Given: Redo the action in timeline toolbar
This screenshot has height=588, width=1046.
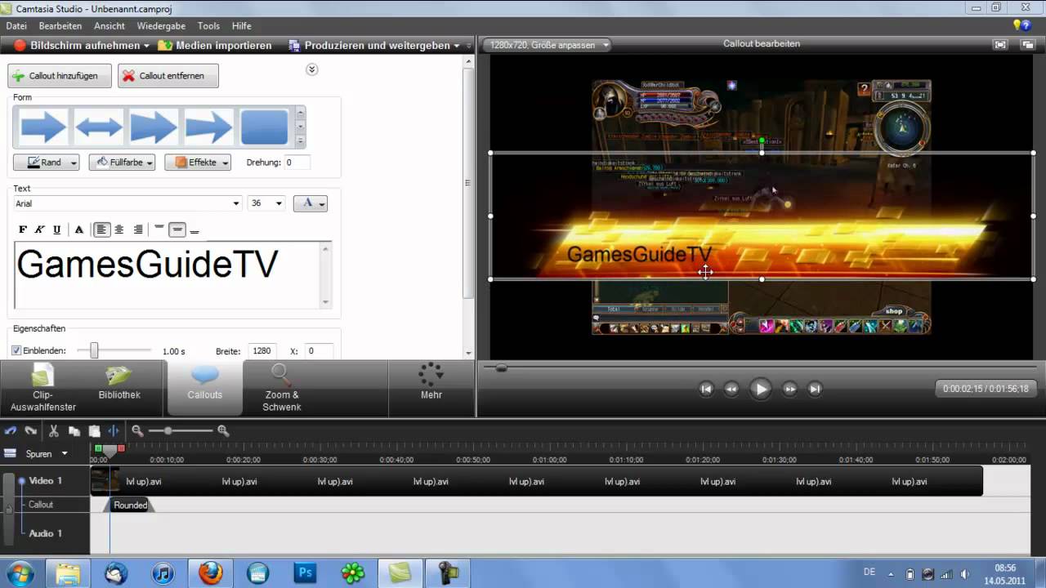Looking at the screenshot, I should coord(30,430).
